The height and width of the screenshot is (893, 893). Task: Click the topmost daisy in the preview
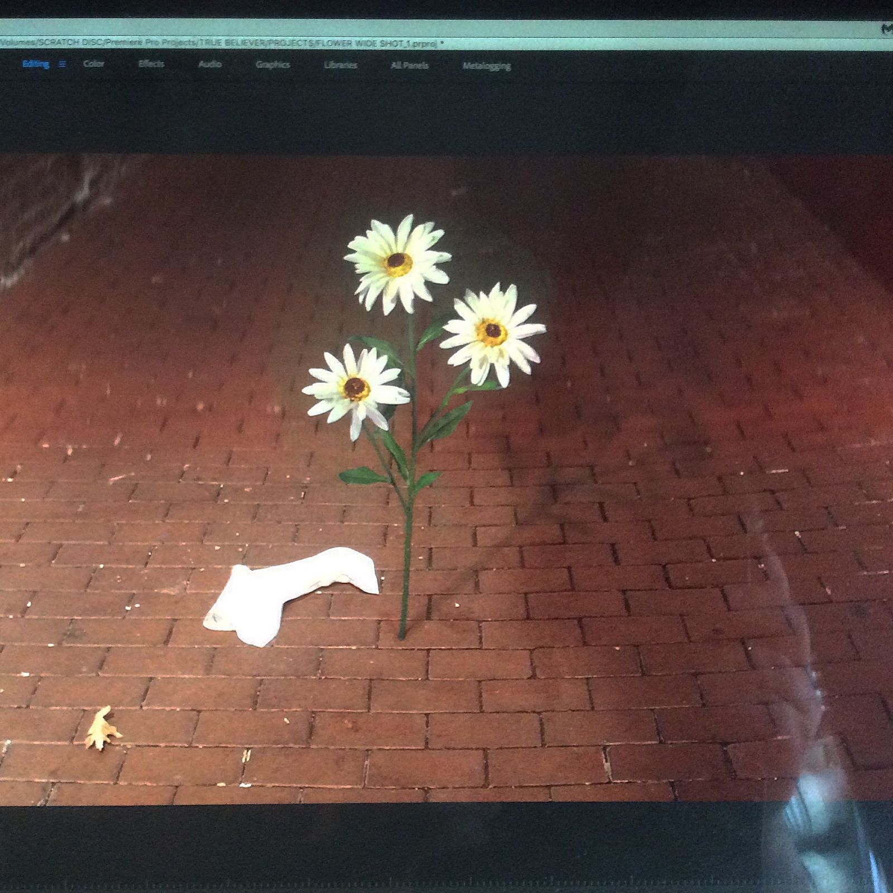tap(398, 261)
